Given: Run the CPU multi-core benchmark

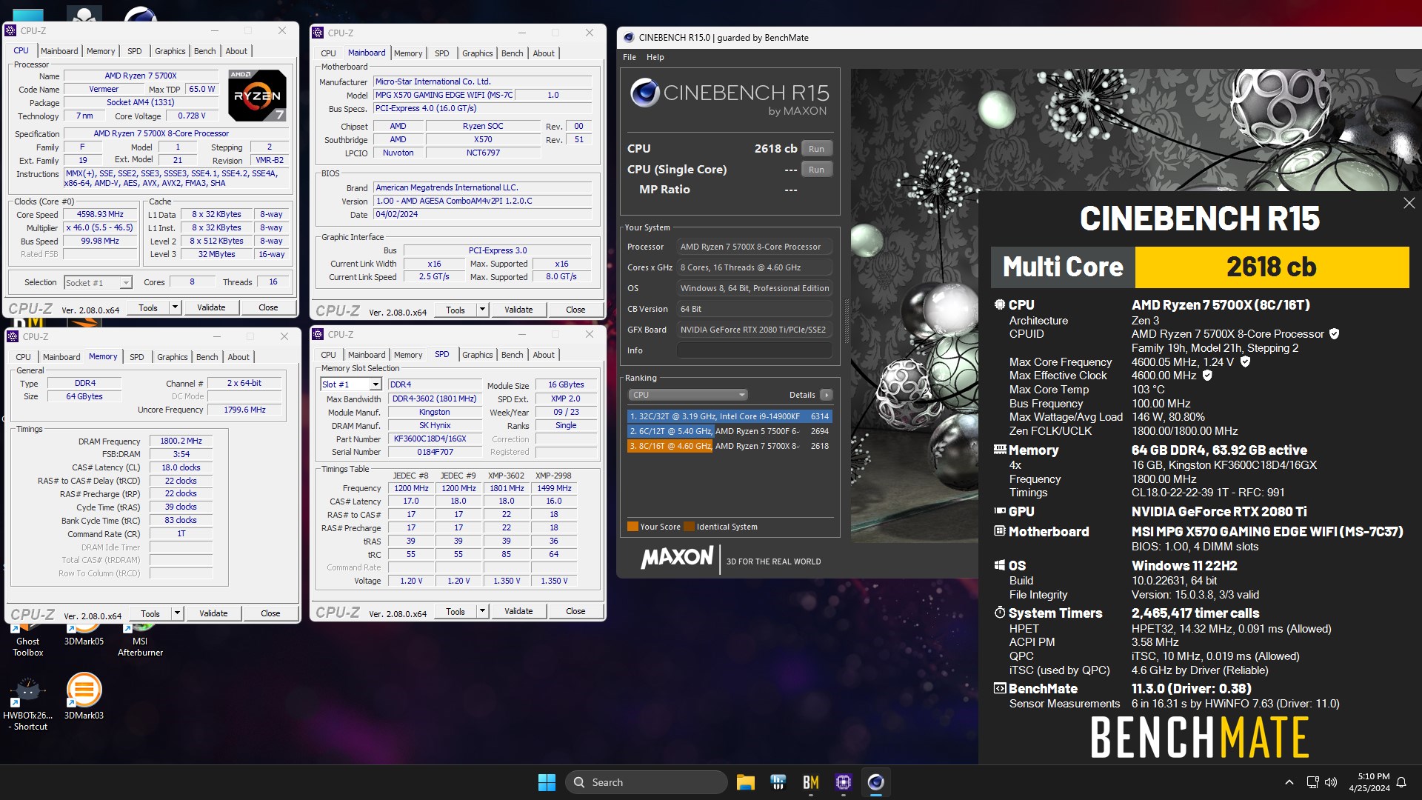Looking at the screenshot, I should 816,149.
